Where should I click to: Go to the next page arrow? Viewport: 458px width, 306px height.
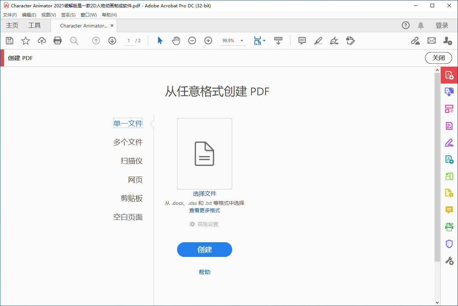tap(112, 41)
